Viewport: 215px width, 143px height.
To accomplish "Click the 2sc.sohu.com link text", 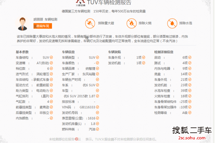I will (192, 138).
